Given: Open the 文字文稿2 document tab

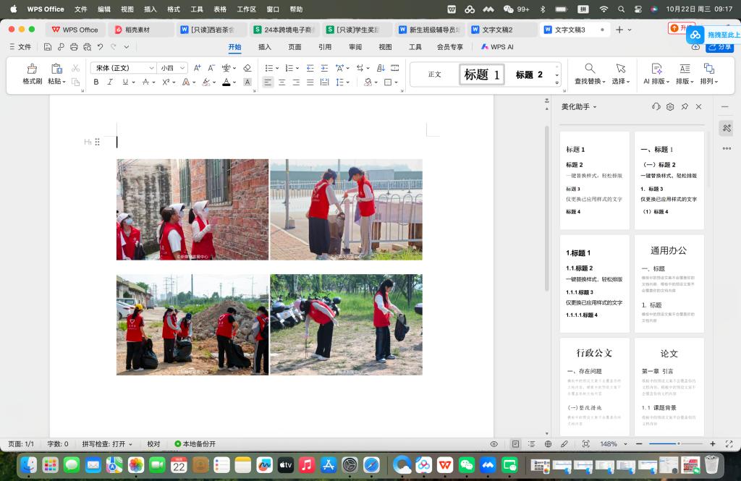Looking at the screenshot, I should [x=497, y=30].
